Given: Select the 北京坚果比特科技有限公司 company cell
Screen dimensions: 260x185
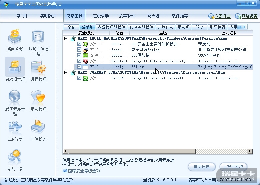Looking at the screenshot, I should (x=222, y=50).
